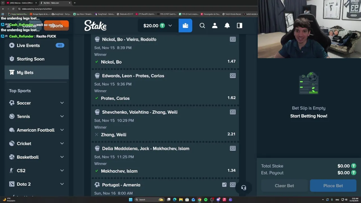Screen dimensions: 361x203
Task: Go back with the browser back arrow
Action: point(3,9)
